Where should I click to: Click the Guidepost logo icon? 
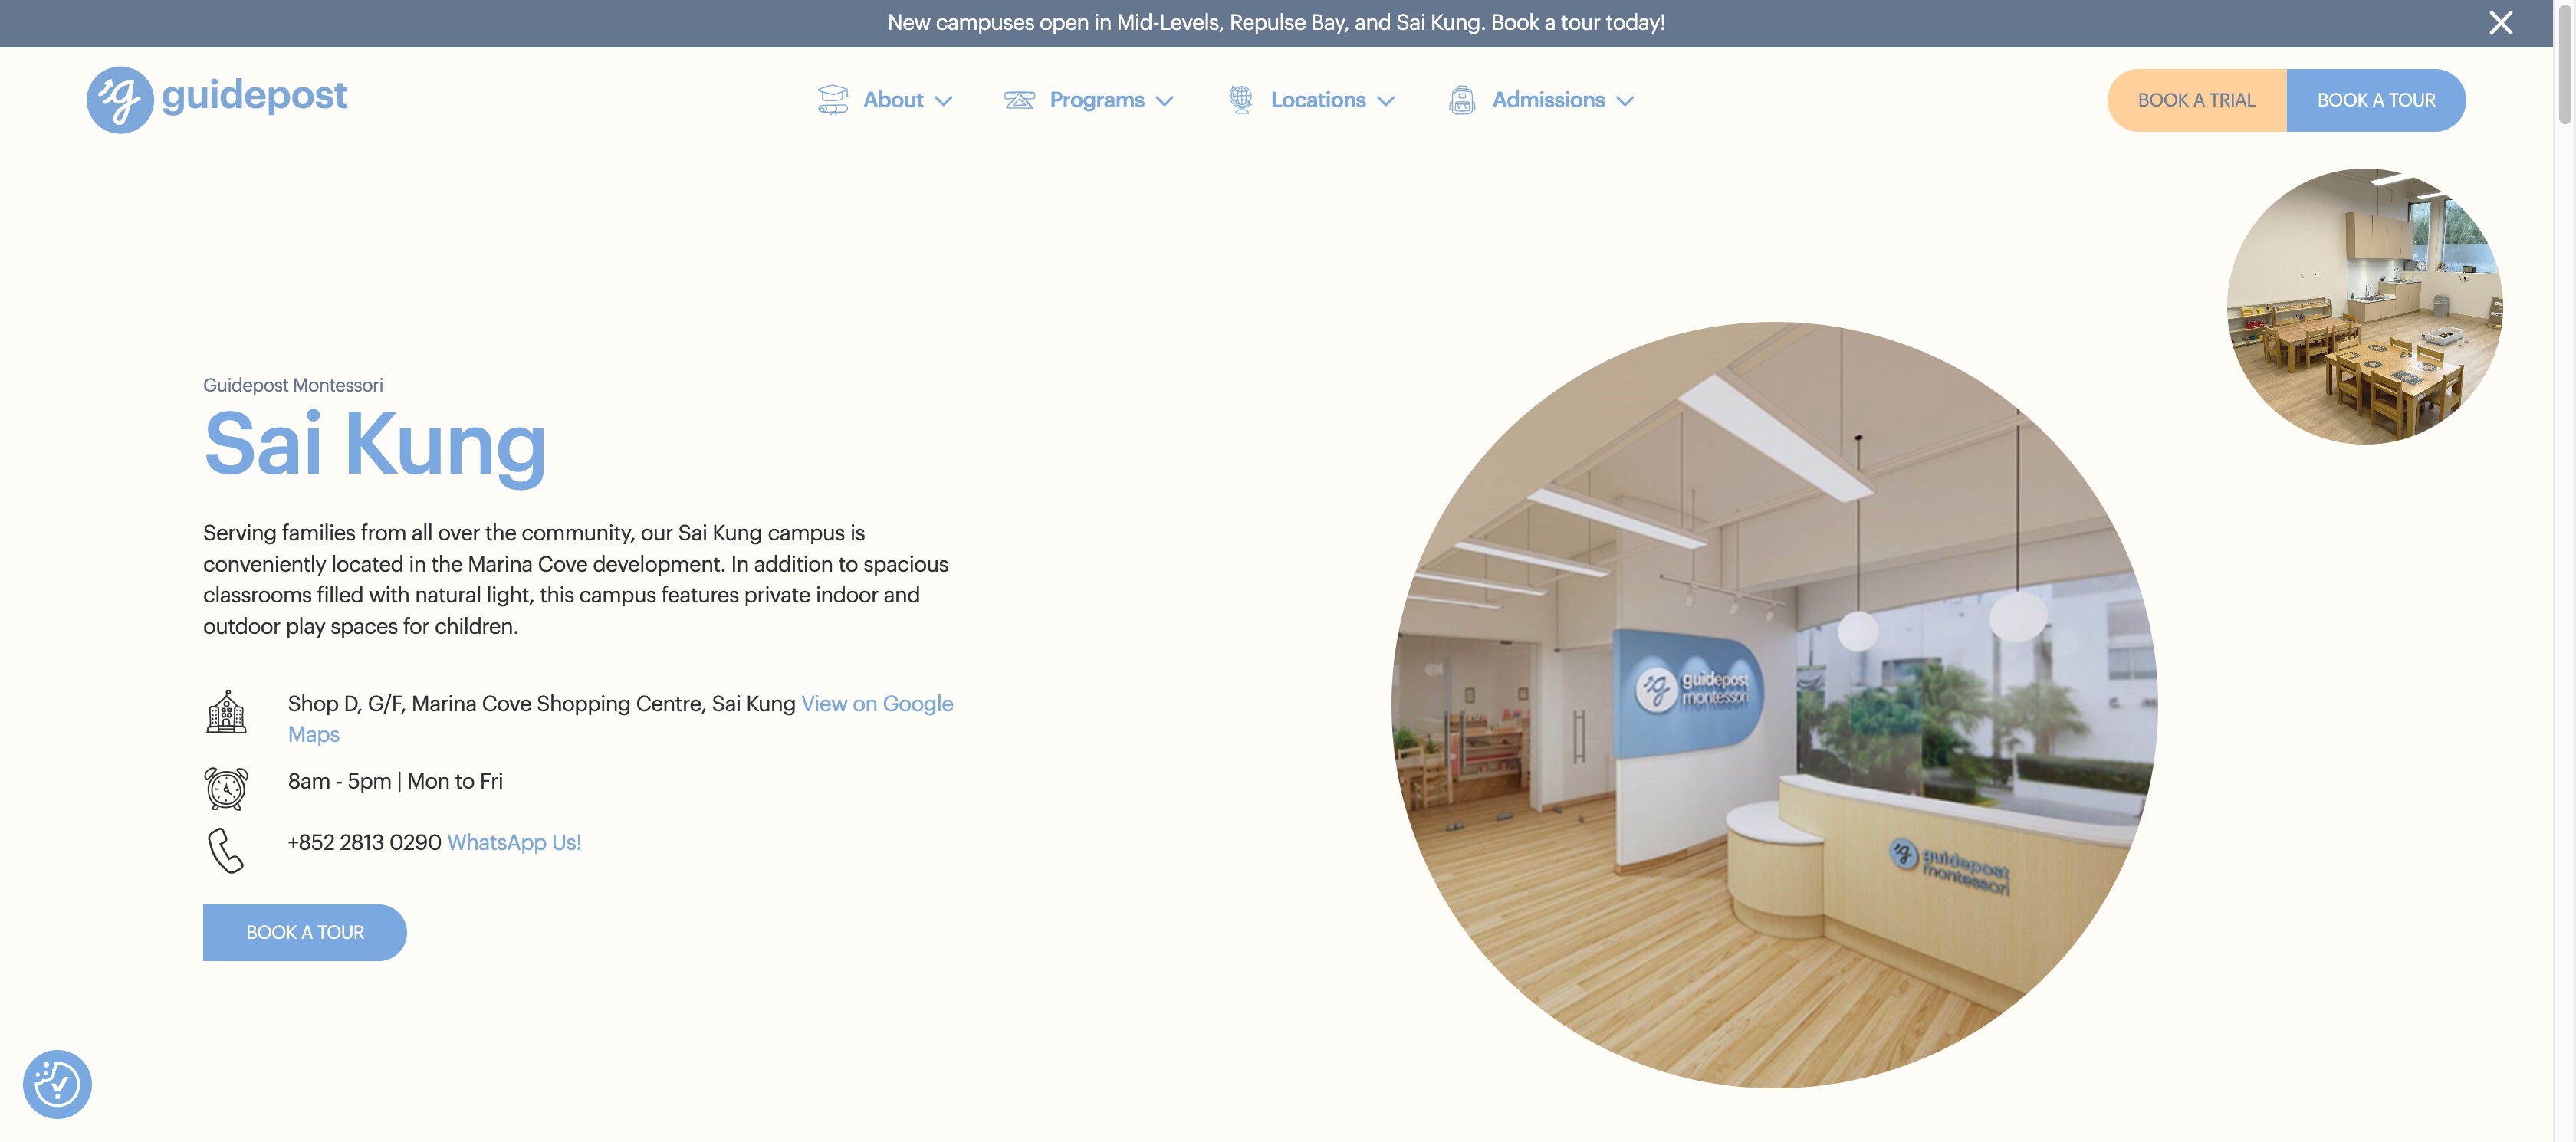coord(120,99)
